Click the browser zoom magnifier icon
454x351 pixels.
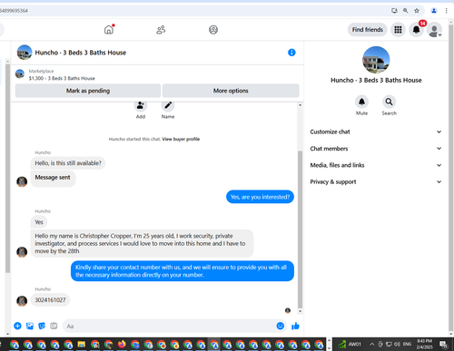pyautogui.click(x=406, y=11)
